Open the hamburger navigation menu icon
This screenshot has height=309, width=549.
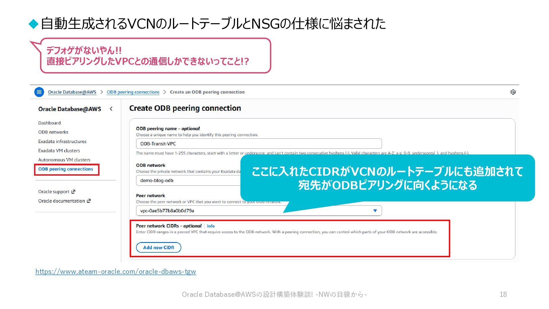(x=39, y=92)
